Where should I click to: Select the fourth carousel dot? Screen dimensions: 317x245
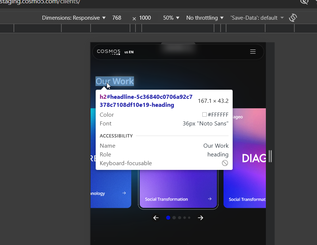184,218
